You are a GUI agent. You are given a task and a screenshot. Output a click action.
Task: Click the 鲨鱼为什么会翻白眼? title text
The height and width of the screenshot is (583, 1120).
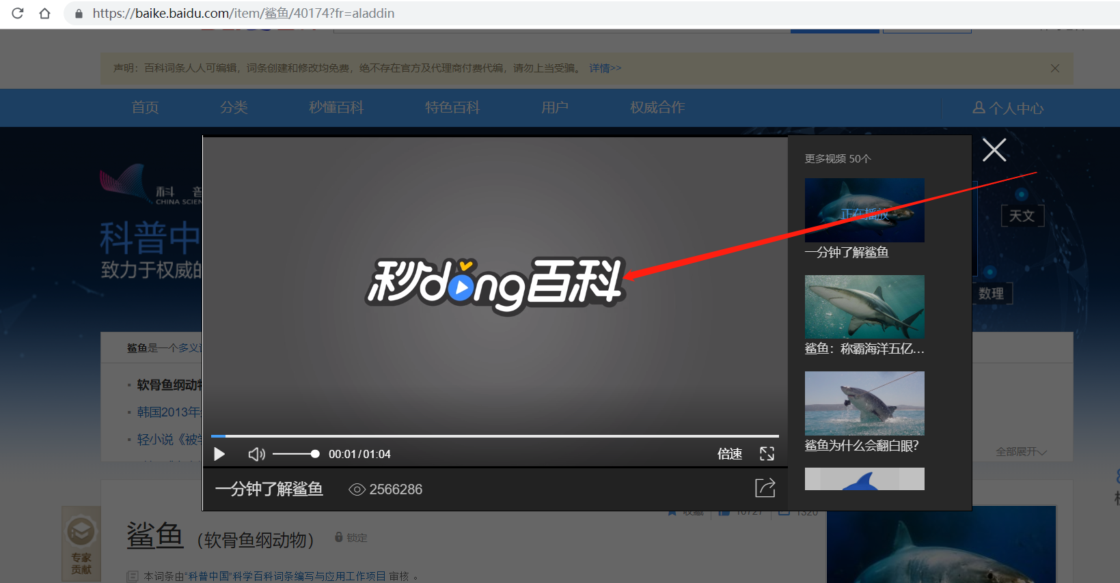click(x=862, y=446)
